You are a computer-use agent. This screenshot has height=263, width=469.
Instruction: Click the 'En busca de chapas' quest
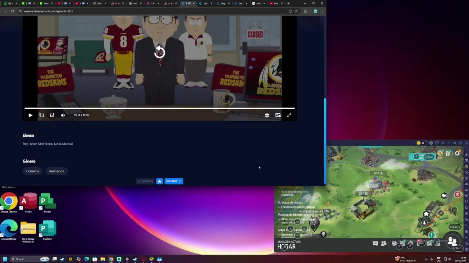click(291, 202)
